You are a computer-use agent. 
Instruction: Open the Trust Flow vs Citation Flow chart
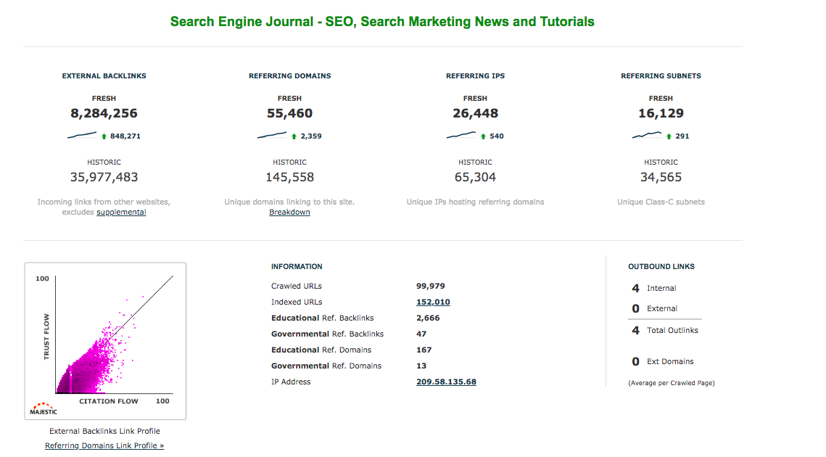pyautogui.click(x=105, y=341)
